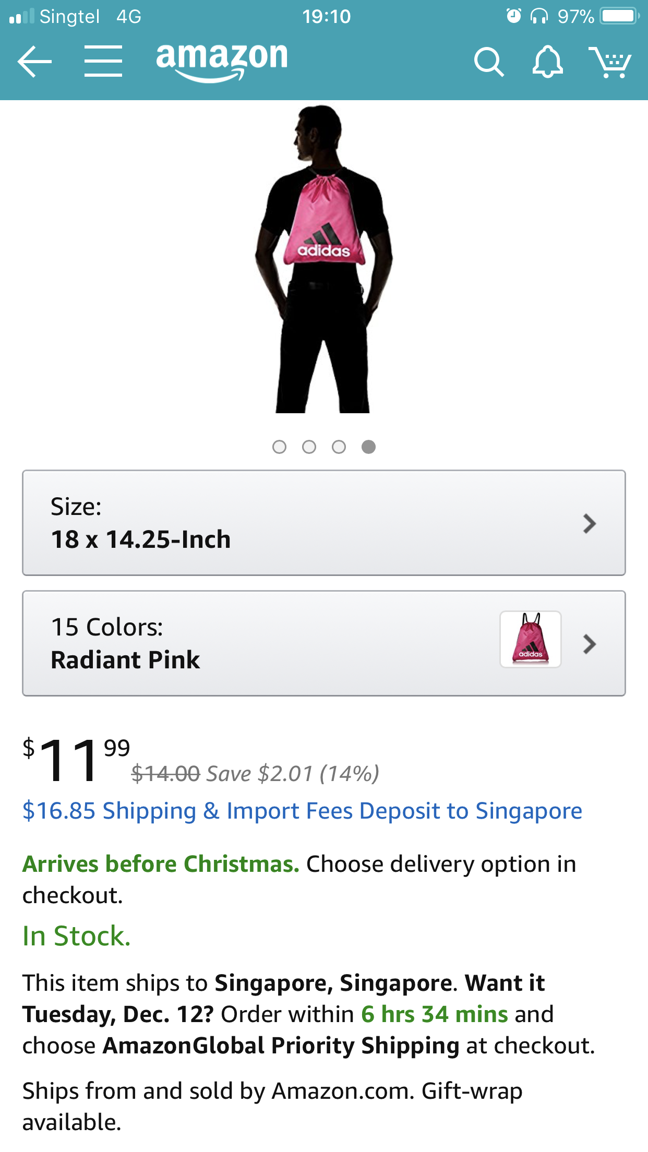Tap the Radiant Pink color swatch thumbnail

(530, 639)
